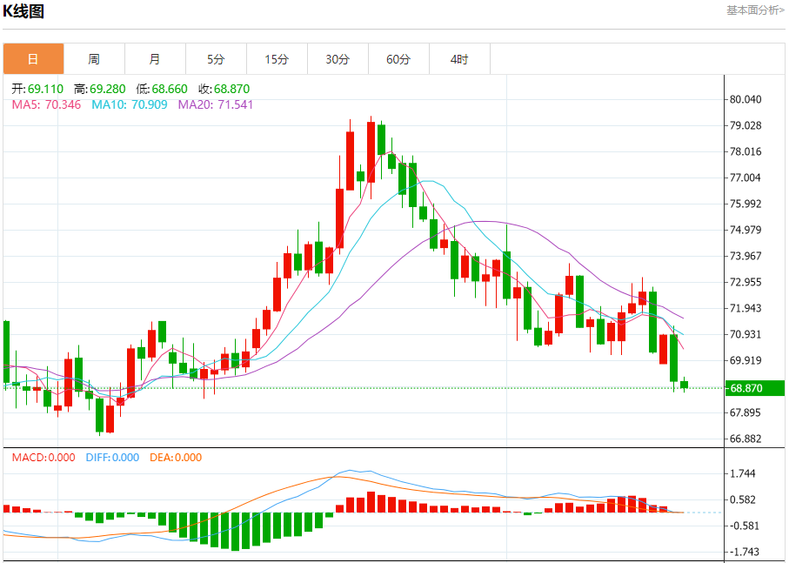The width and height of the screenshot is (789, 563).
Task: Click the K线图 title
Action: tap(23, 10)
